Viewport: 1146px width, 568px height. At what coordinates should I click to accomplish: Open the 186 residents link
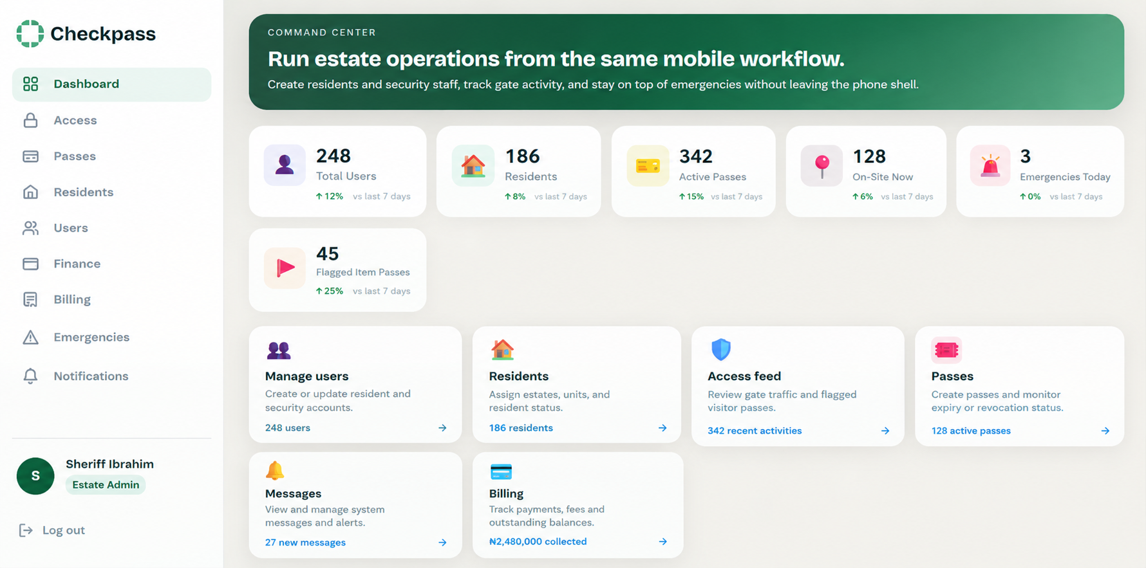pyautogui.click(x=521, y=428)
